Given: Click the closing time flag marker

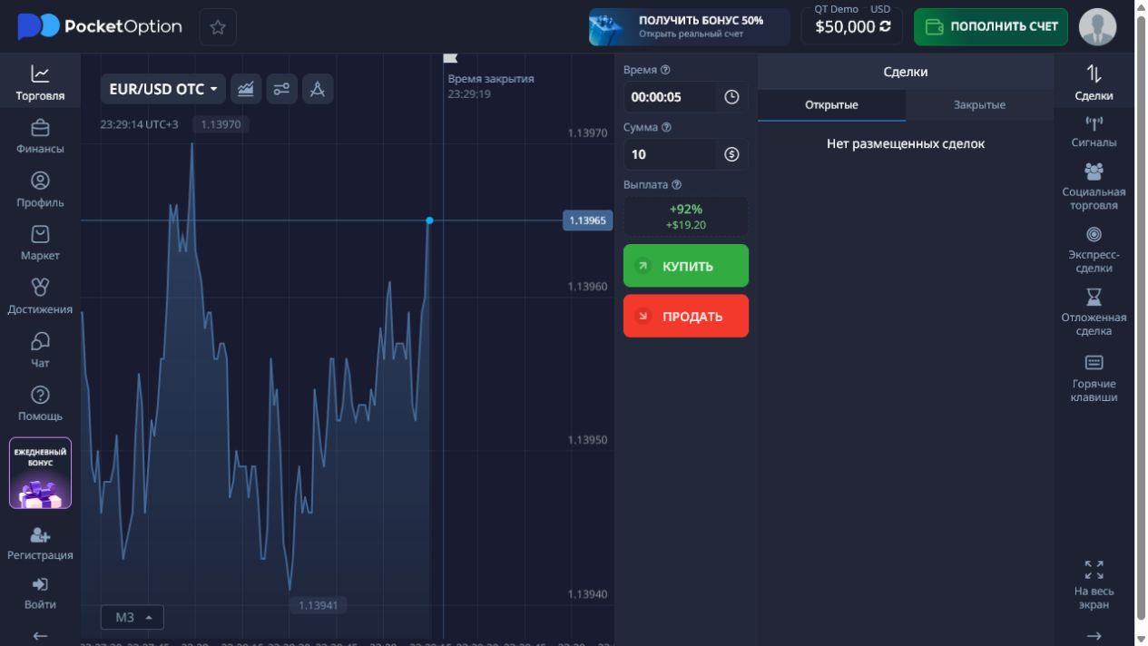Looking at the screenshot, I should [x=450, y=58].
